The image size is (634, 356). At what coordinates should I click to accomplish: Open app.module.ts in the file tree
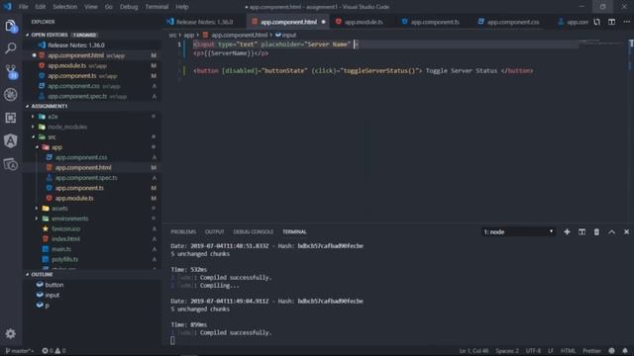pyautogui.click(x=74, y=198)
